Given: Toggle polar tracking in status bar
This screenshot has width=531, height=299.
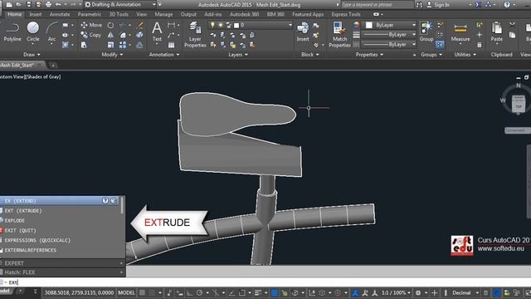Looking at the screenshot, I should click(x=199, y=292).
